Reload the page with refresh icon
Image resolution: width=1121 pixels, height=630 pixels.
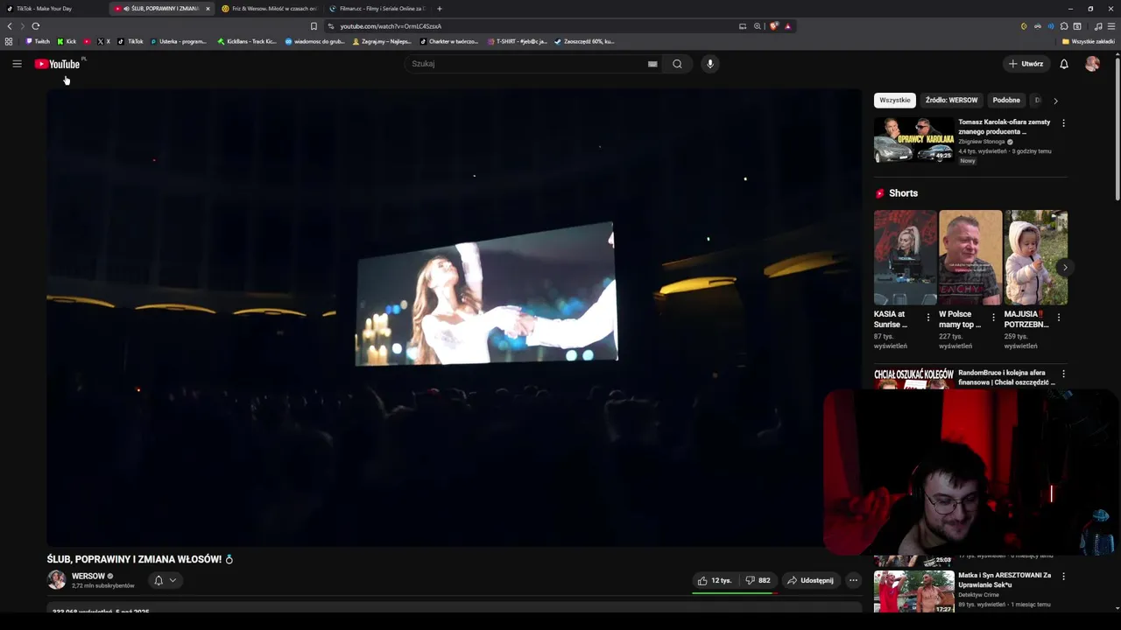36,26
